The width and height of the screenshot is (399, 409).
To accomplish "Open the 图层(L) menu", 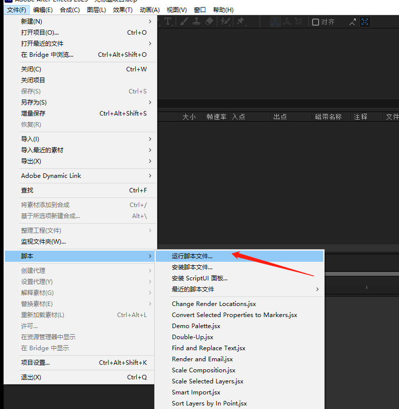I will pyautogui.click(x=96, y=10).
